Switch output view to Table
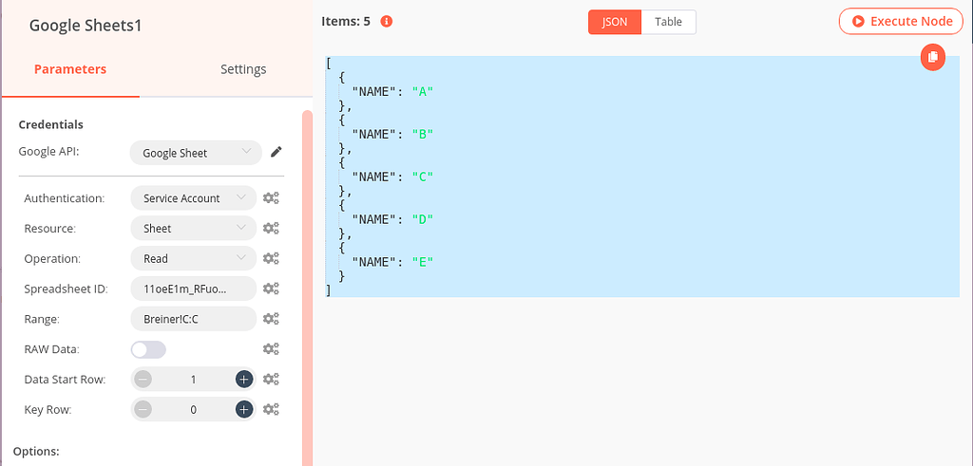973x466 pixels. 668,22
